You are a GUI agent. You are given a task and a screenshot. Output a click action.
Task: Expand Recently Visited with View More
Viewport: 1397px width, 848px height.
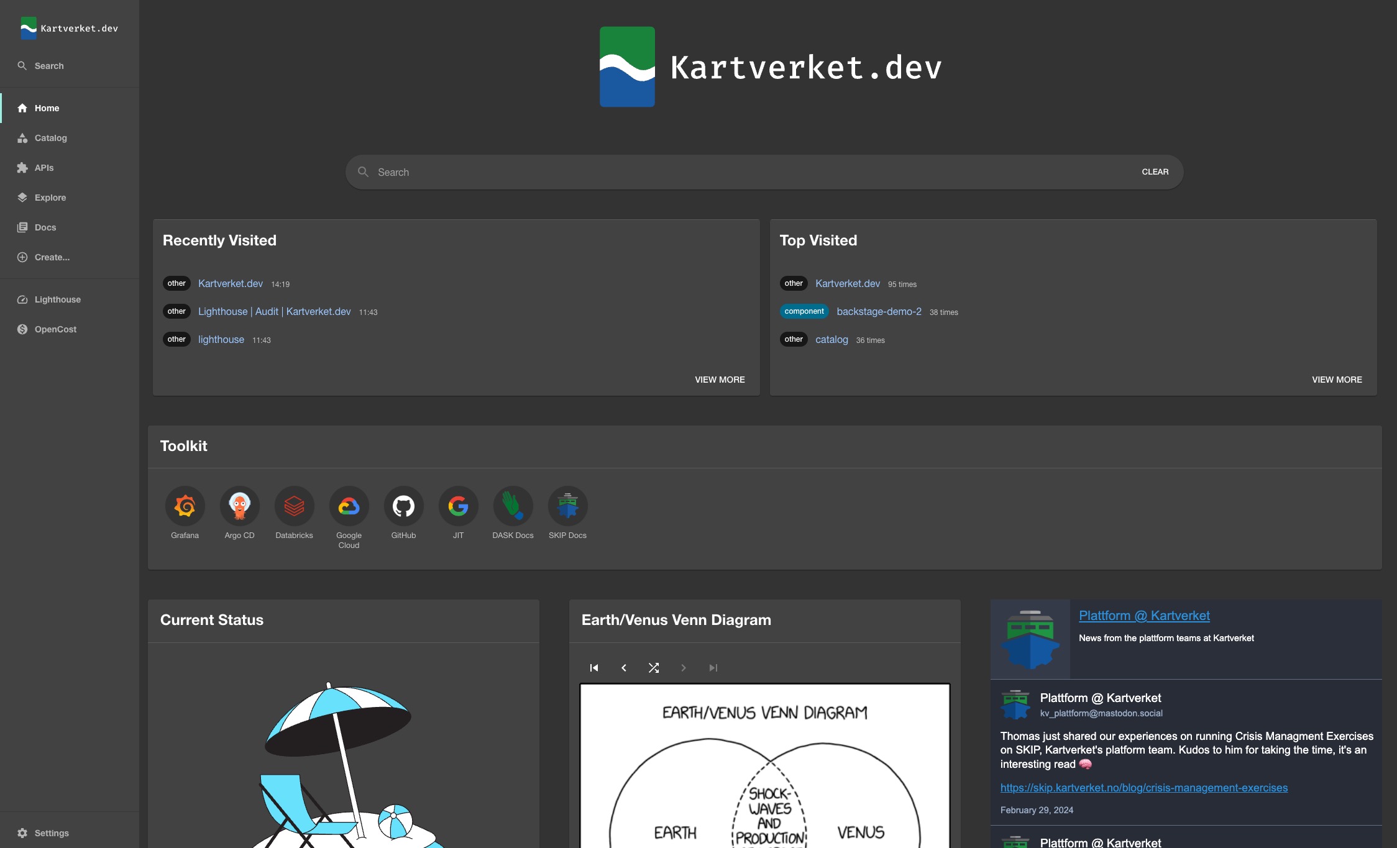[720, 380]
